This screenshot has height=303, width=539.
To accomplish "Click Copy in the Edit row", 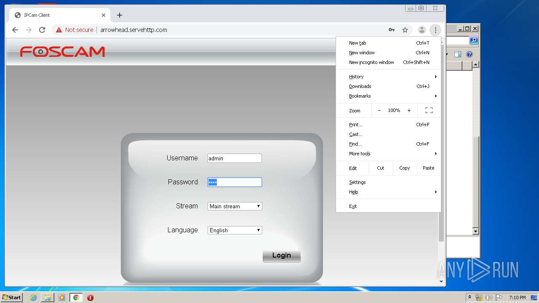I will coord(405,168).
